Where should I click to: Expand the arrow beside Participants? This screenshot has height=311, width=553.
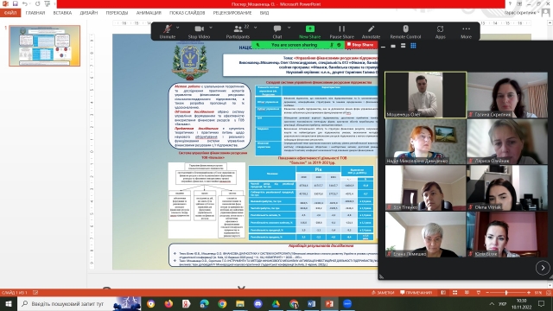(255, 28)
